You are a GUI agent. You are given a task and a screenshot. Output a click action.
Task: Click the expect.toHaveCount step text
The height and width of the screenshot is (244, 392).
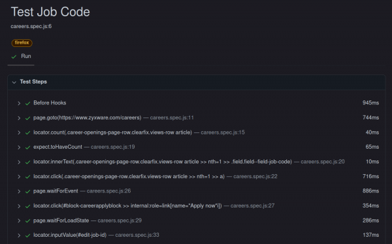click(x=57, y=147)
